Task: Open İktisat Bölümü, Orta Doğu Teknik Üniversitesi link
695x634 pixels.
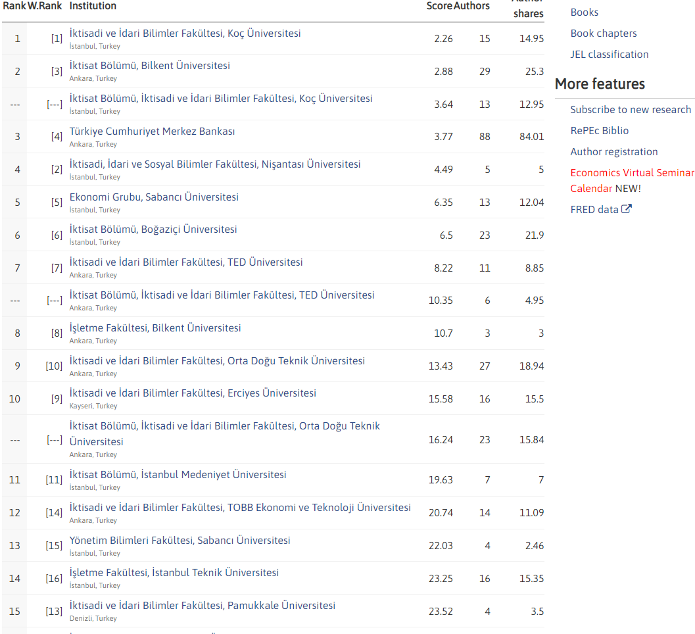Action: 225,433
